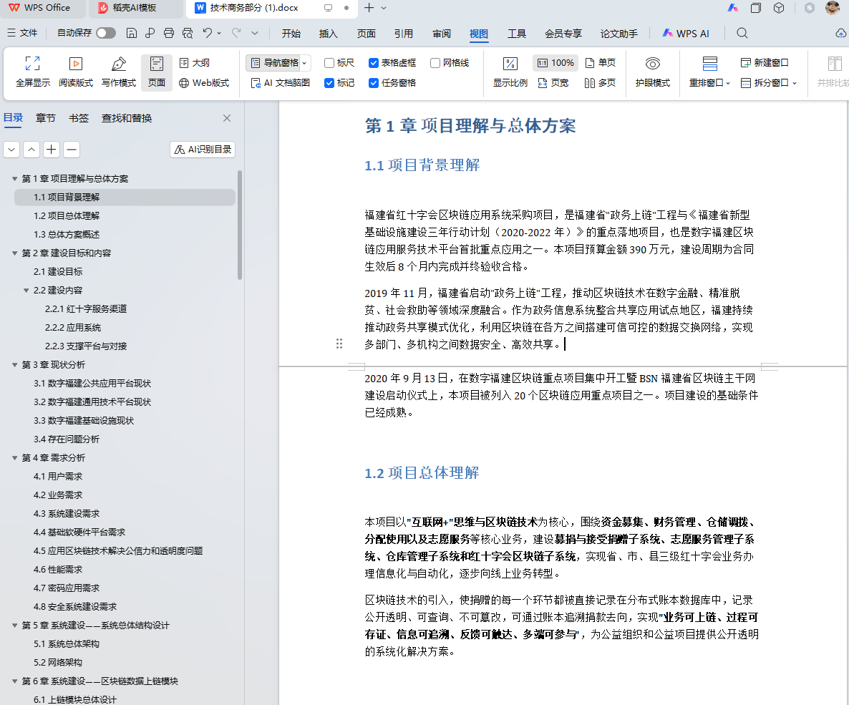Screen dimensions: 849x705
Task: Open the 论文助手 tab
Action: point(619,34)
